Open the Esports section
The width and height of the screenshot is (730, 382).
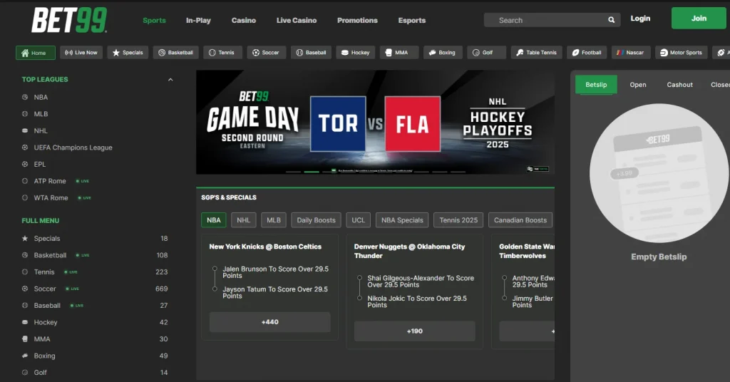pos(412,21)
